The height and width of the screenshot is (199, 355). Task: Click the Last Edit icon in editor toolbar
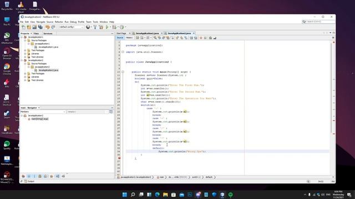(x=138, y=38)
